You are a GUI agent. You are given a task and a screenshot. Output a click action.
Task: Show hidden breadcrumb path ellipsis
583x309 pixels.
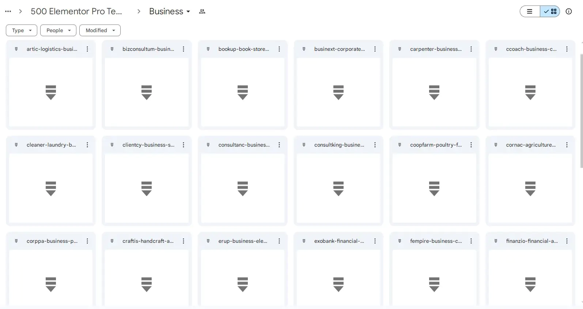(8, 11)
